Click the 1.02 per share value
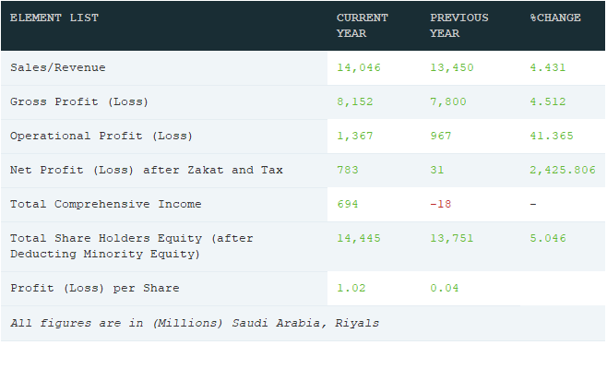The image size is (607, 369). (x=351, y=288)
